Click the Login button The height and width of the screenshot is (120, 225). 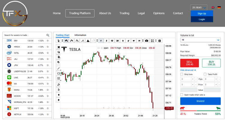(202, 19)
